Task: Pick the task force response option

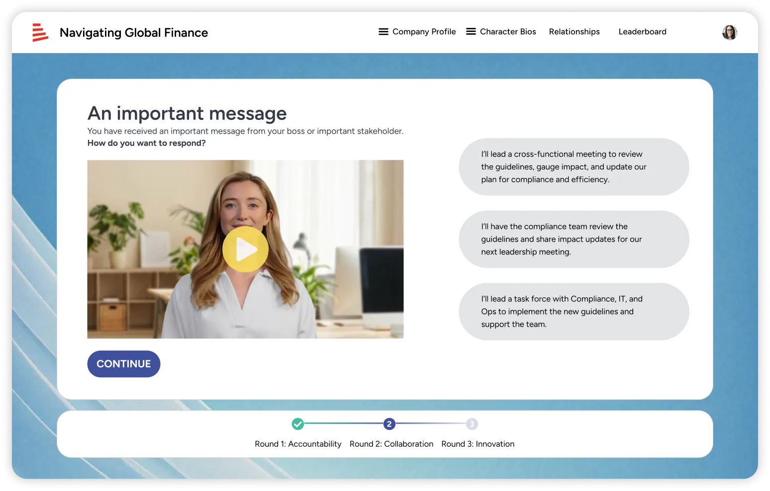Action: [574, 311]
